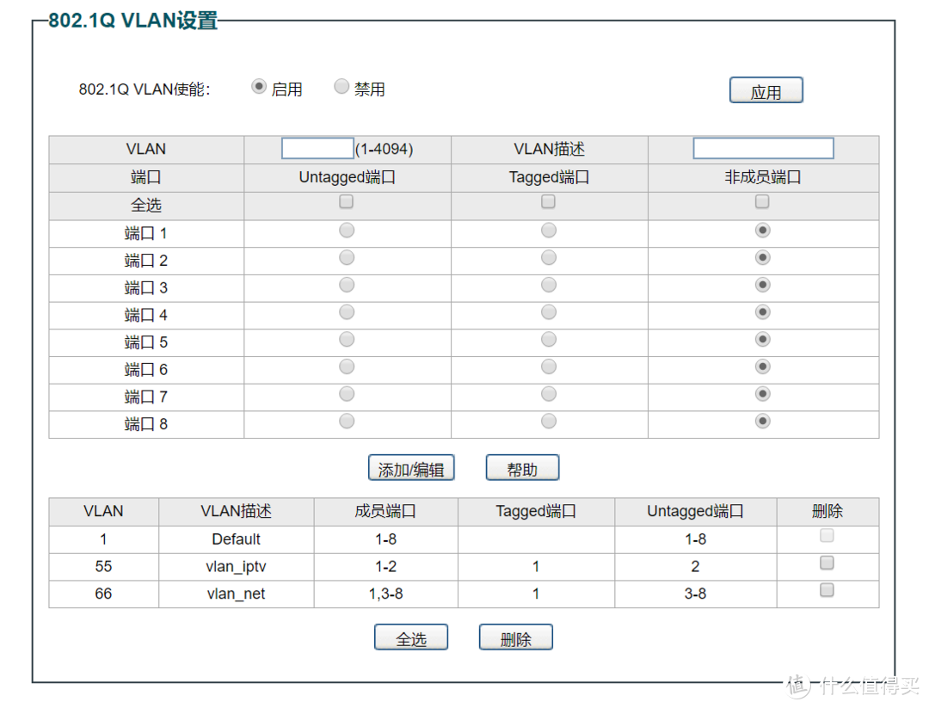This screenshot has width=929, height=708.
Task: Set 端口 7 as non-member port
Action: 762,394
